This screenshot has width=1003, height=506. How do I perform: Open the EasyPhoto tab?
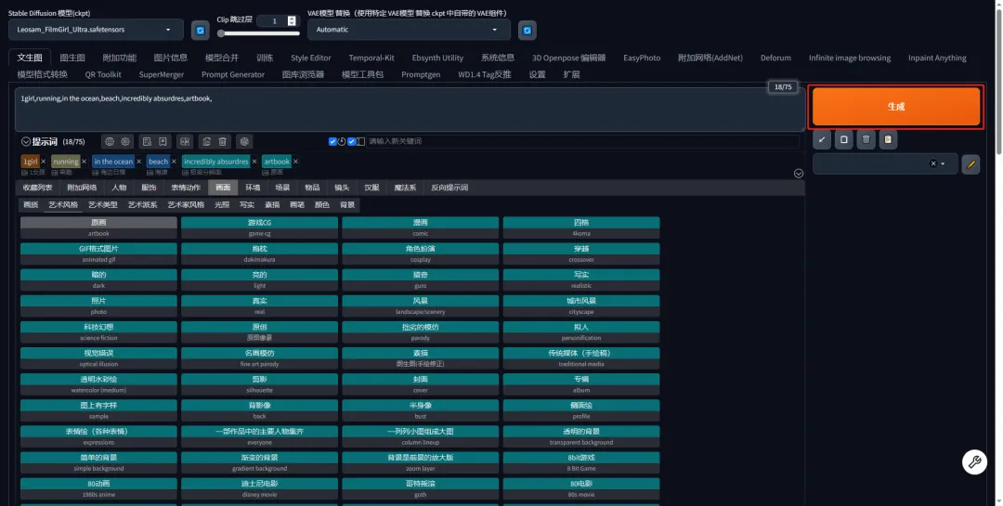coord(642,58)
